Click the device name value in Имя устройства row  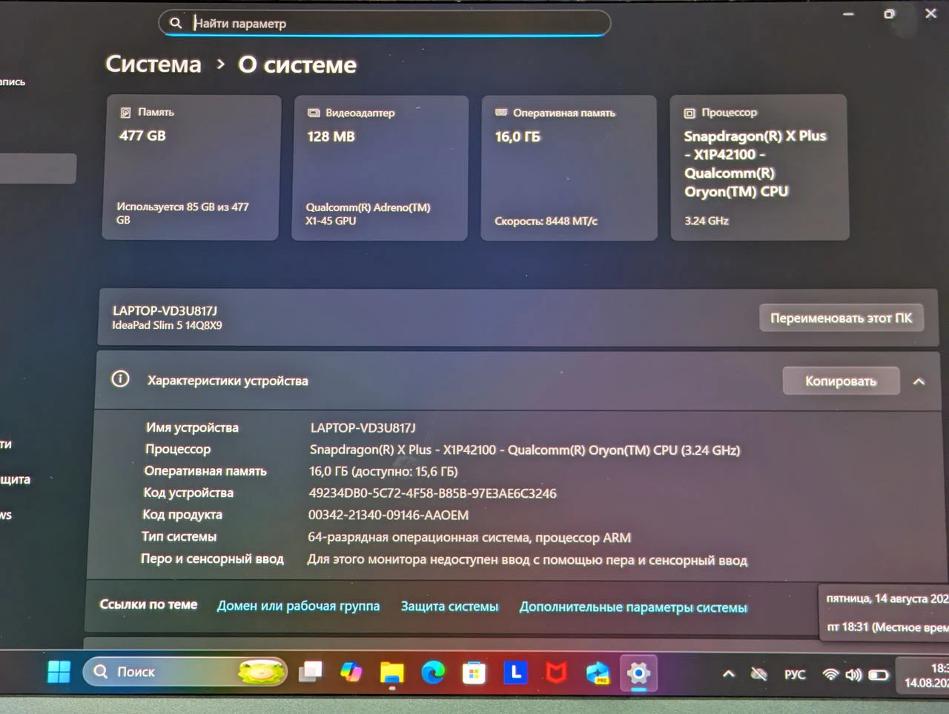(x=363, y=427)
